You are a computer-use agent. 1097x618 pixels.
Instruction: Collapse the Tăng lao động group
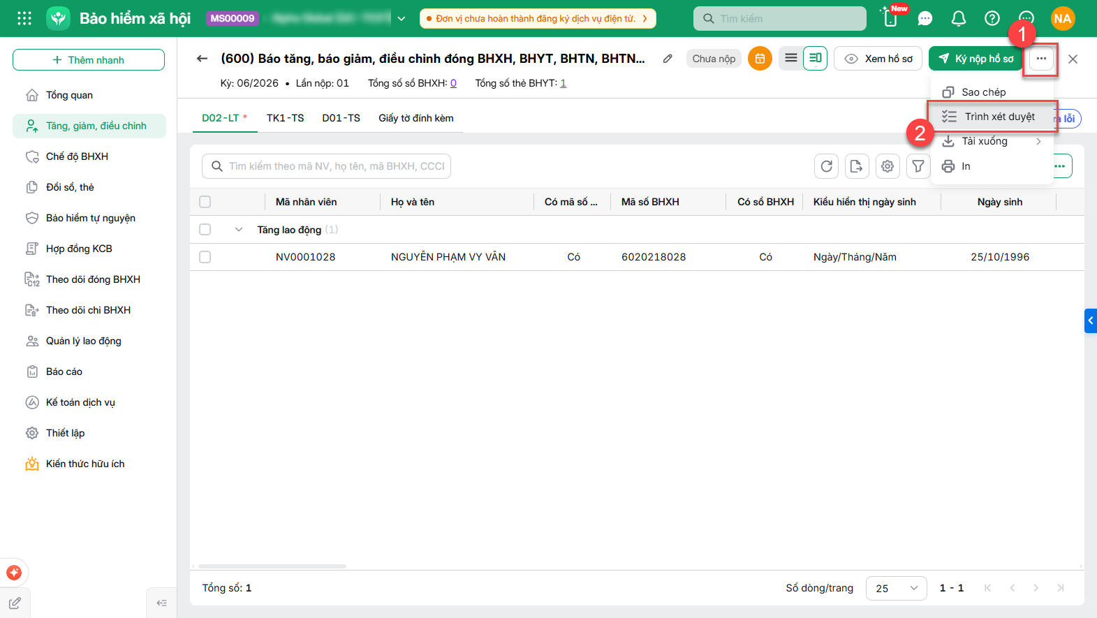pos(239,230)
